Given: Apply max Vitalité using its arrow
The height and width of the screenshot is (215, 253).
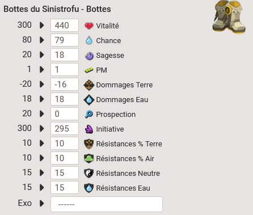Looking at the screenshot, I should click(42, 25).
